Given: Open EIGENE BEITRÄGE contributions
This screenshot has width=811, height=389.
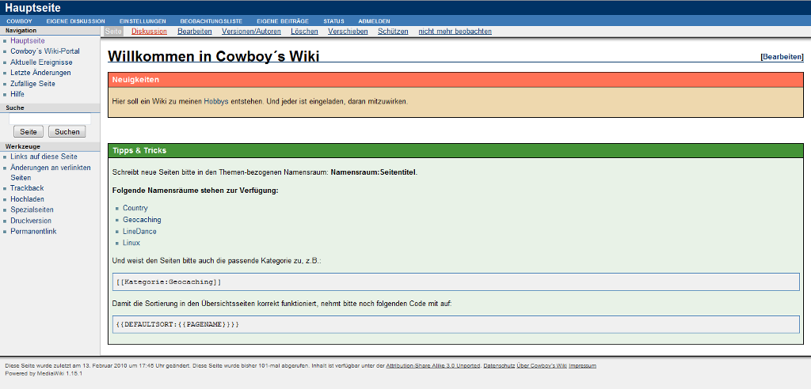Looking at the screenshot, I should [x=283, y=21].
